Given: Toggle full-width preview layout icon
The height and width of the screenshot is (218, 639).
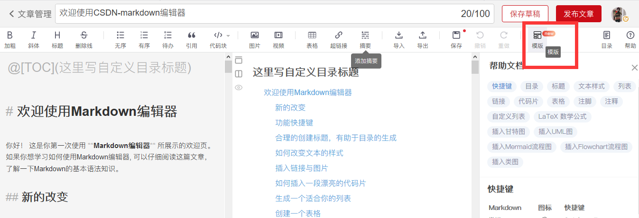Looking at the screenshot, I should click(239, 60).
